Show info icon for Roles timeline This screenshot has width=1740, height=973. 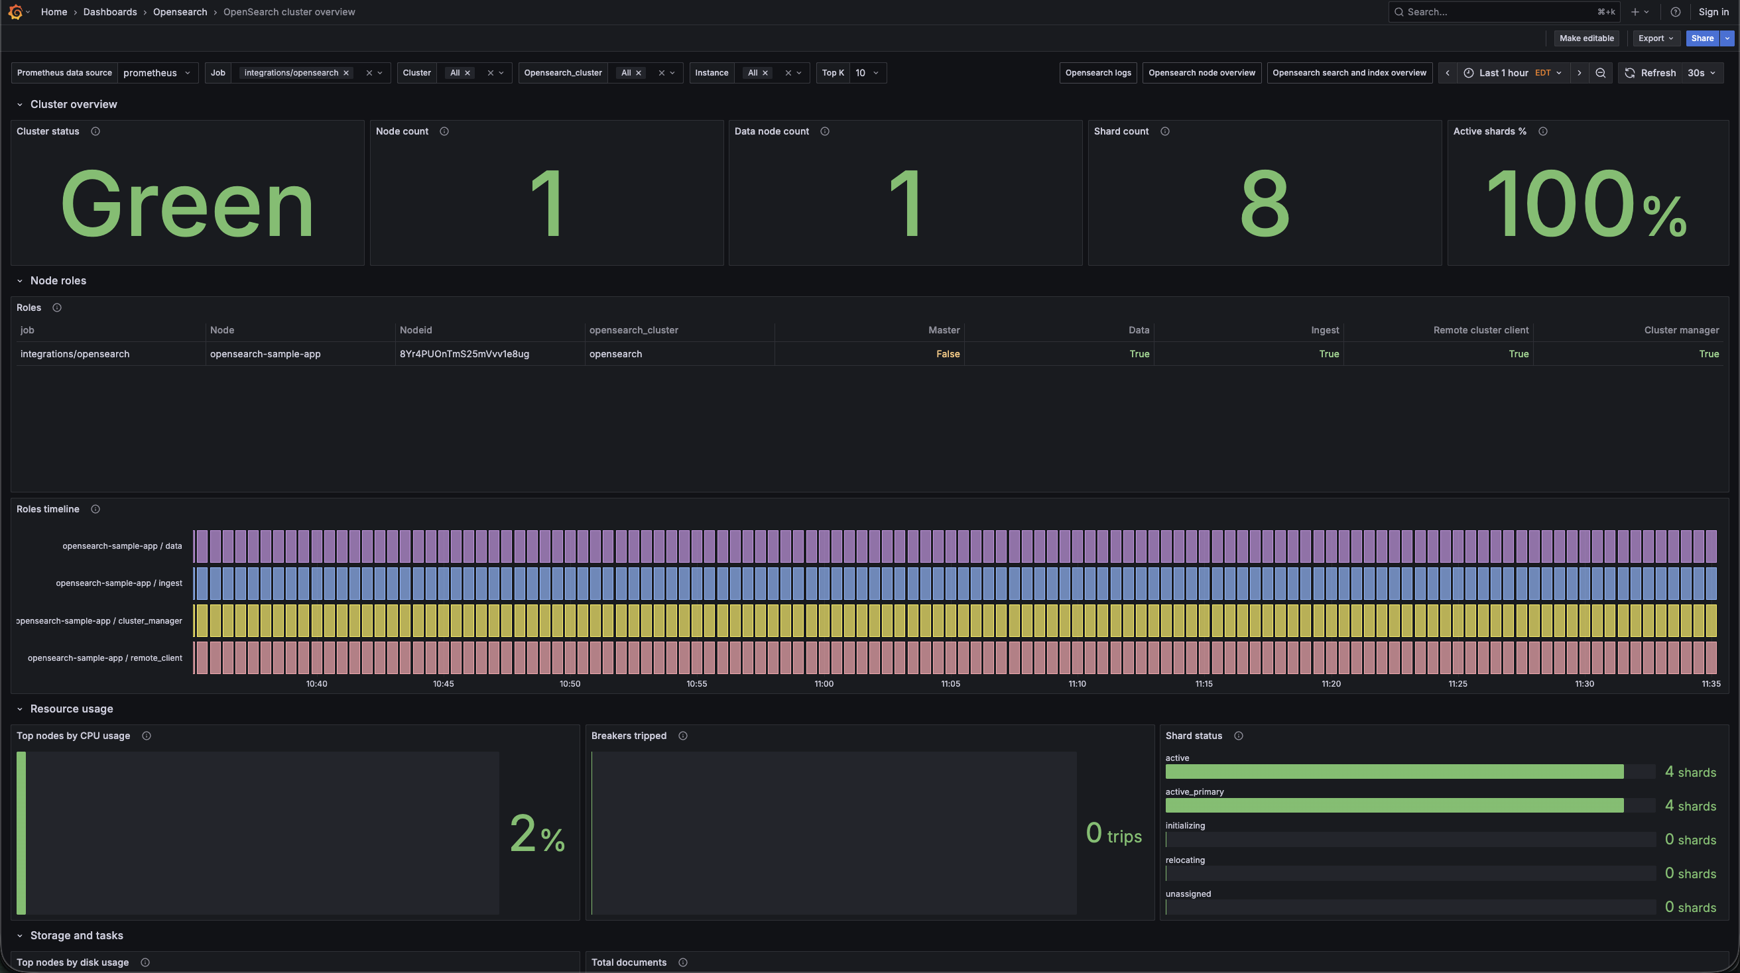coord(95,509)
